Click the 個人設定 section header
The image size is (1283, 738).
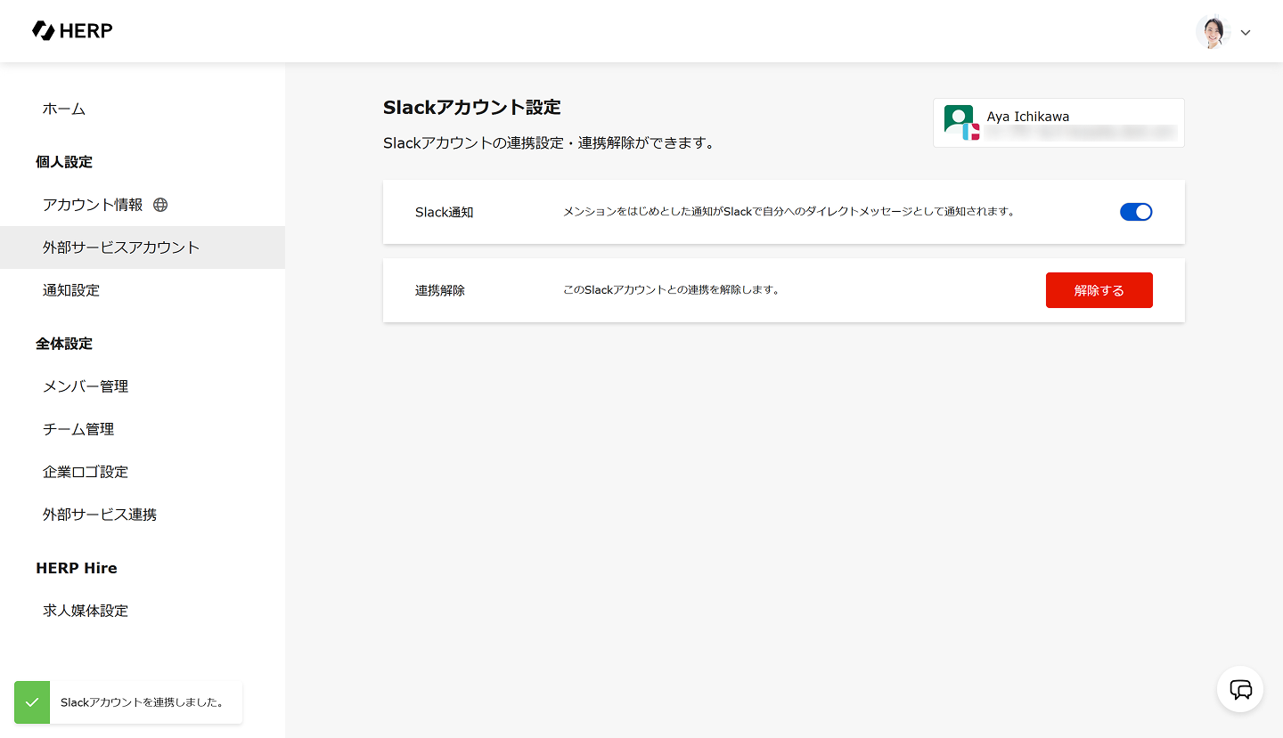64,162
